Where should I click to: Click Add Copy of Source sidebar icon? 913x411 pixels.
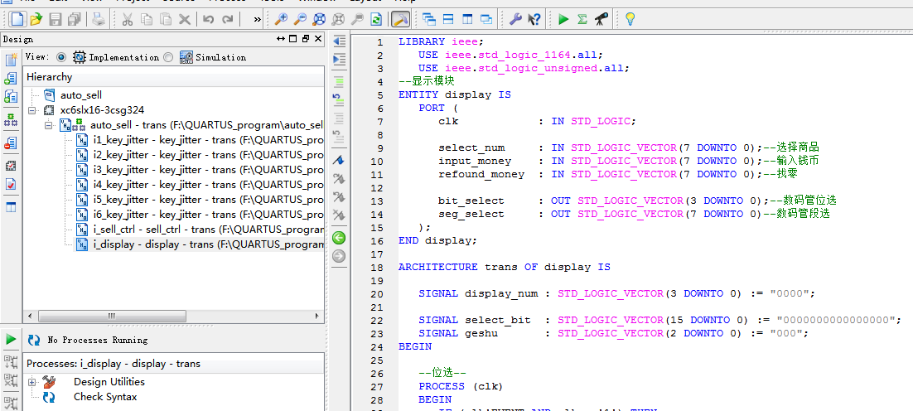[x=11, y=96]
